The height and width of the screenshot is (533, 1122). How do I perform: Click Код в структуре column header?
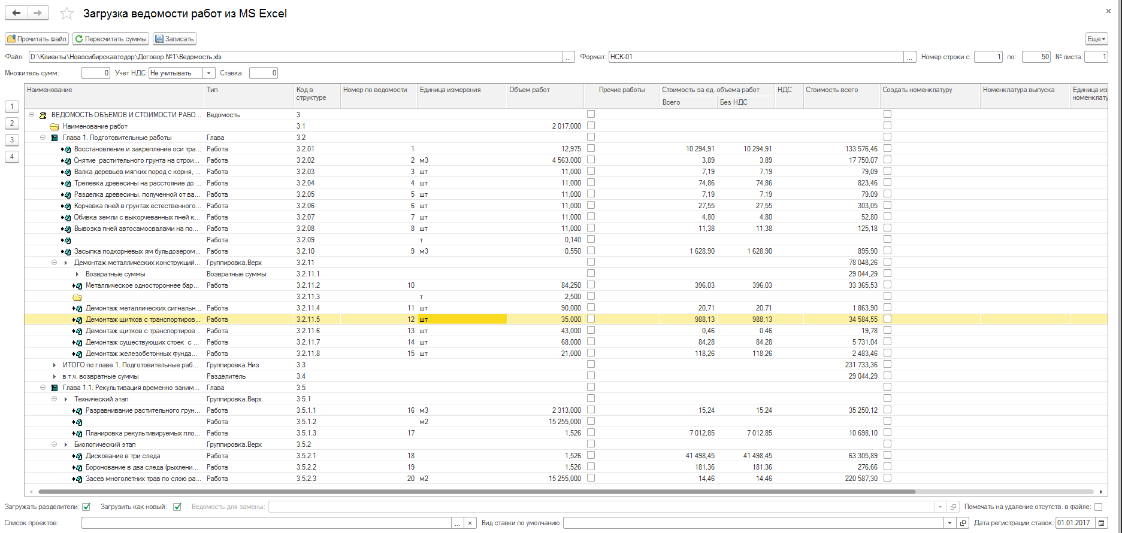317,96
